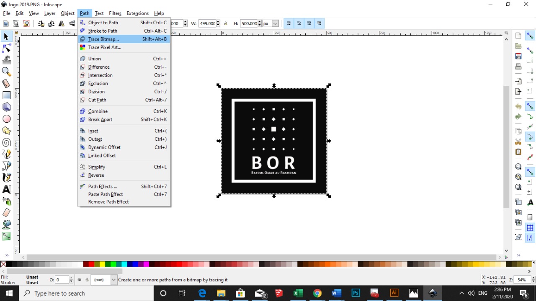Select the Zoom magnifier tool

point(6,72)
